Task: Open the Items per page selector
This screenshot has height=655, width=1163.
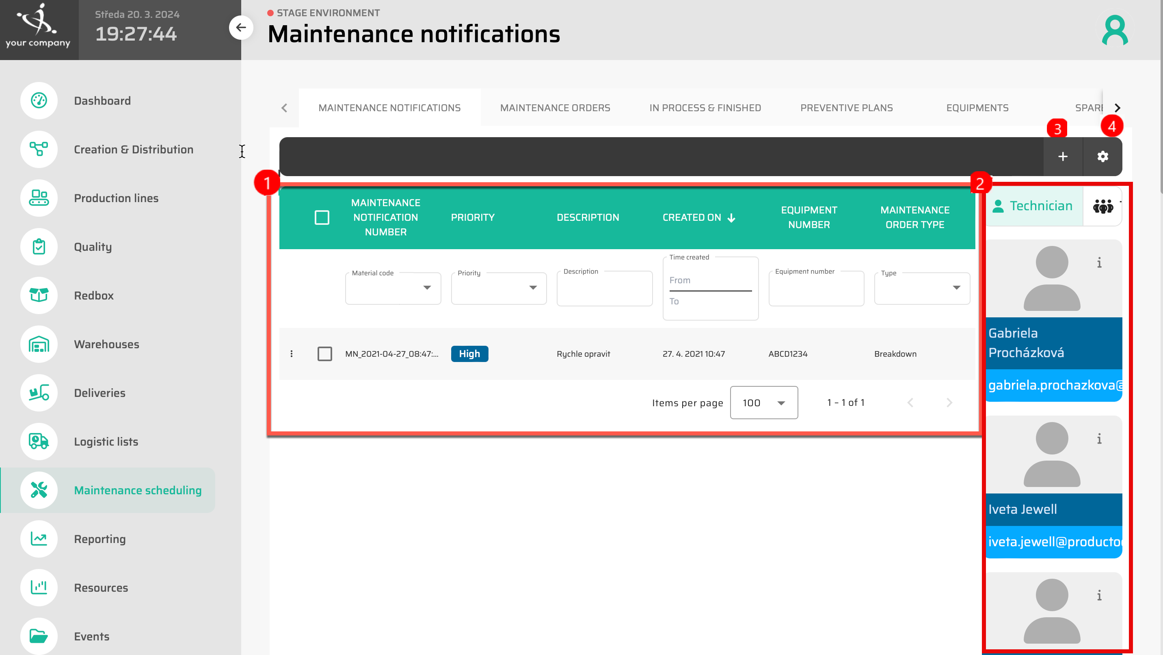Action: point(763,403)
